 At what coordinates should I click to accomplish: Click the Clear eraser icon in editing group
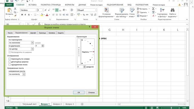click(153, 16)
